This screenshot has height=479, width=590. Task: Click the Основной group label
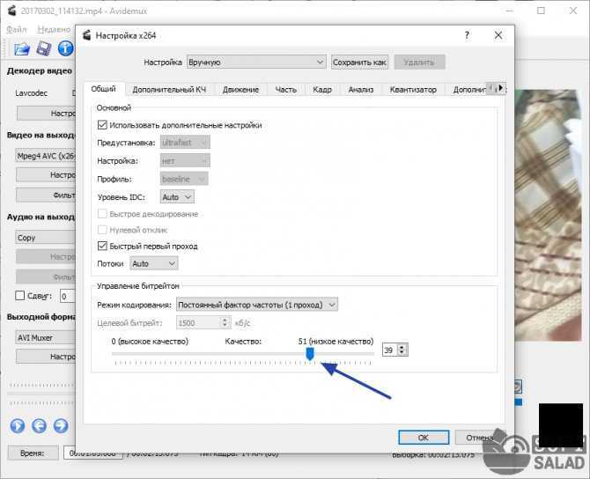click(114, 107)
